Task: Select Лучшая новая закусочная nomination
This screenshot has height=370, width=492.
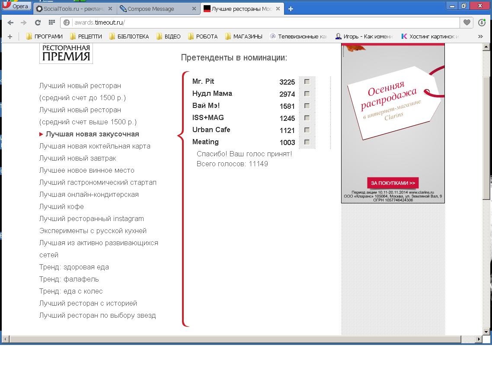Action: (x=92, y=134)
